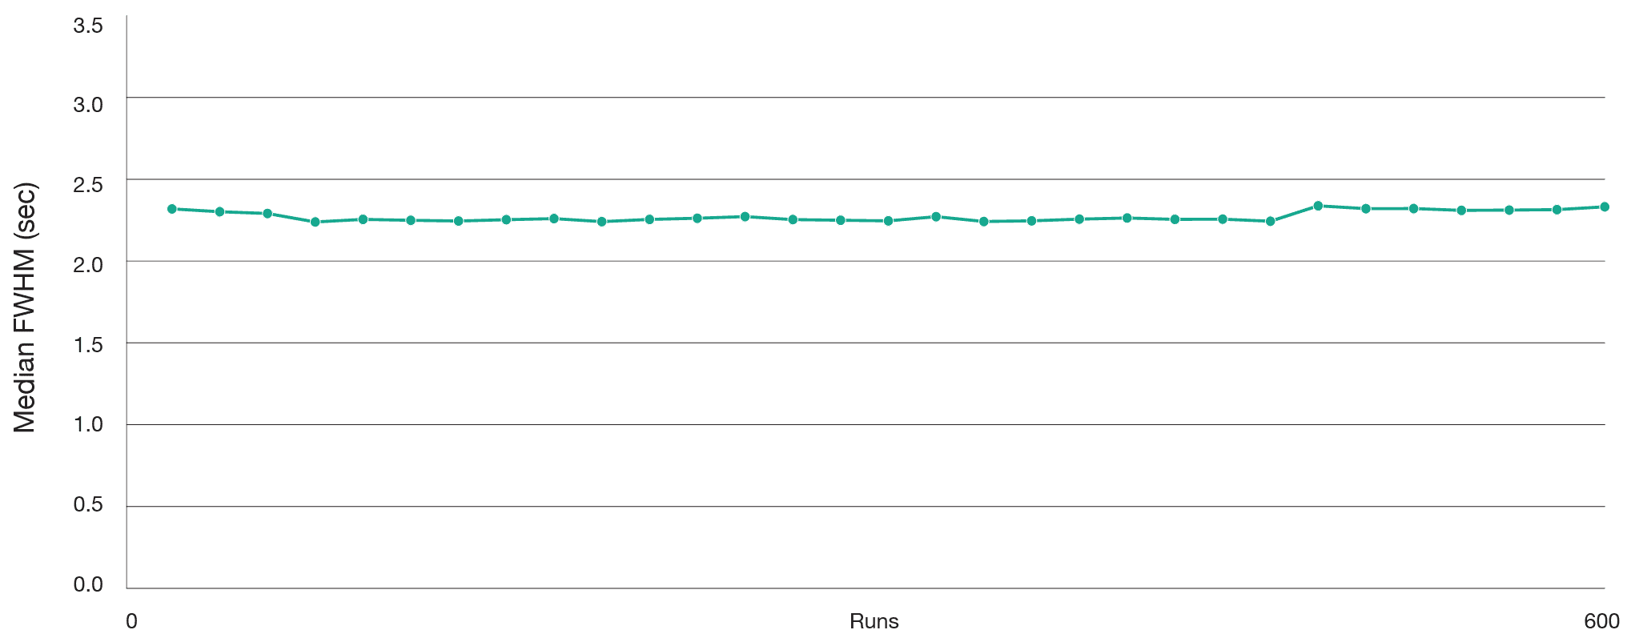
Task: Click the 0 label on the x-axis
Action: coord(131,622)
